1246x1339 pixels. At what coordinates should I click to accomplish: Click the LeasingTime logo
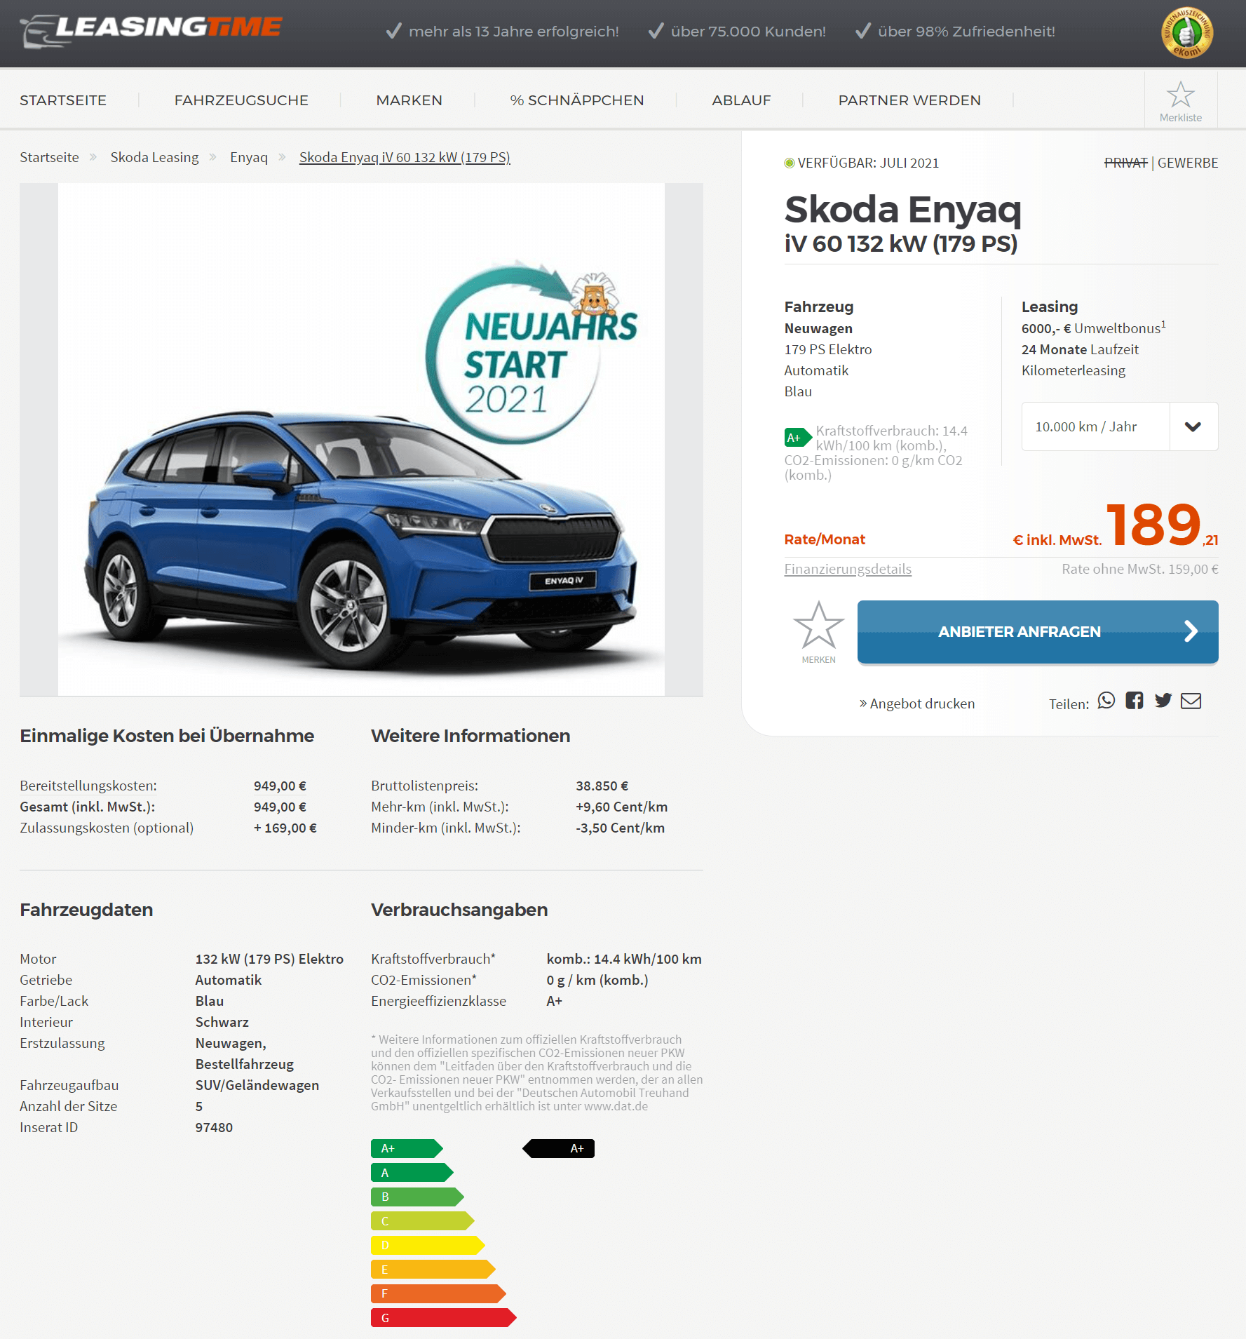pyautogui.click(x=151, y=30)
